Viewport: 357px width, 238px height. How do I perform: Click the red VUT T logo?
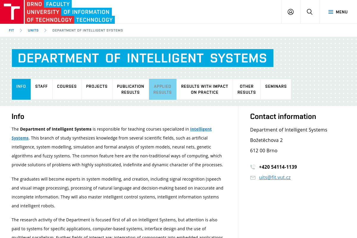(12, 12)
